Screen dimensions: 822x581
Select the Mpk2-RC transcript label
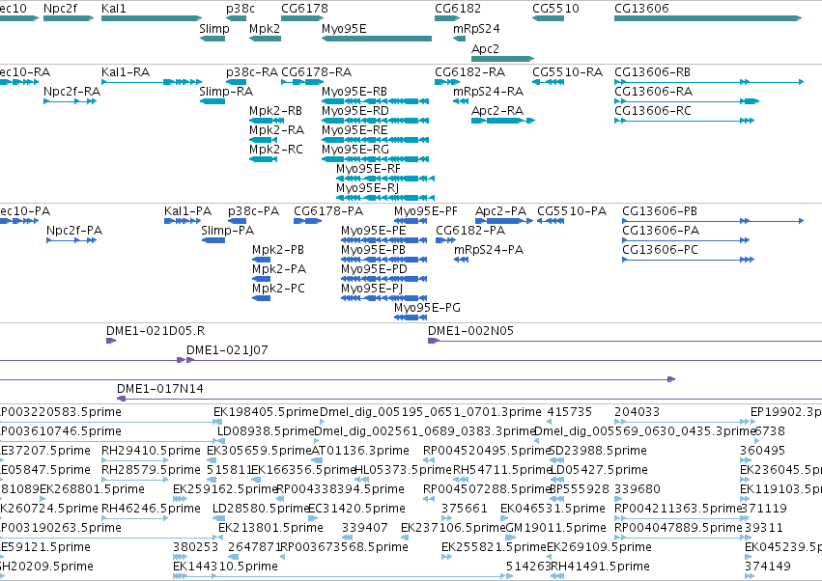coord(276,150)
